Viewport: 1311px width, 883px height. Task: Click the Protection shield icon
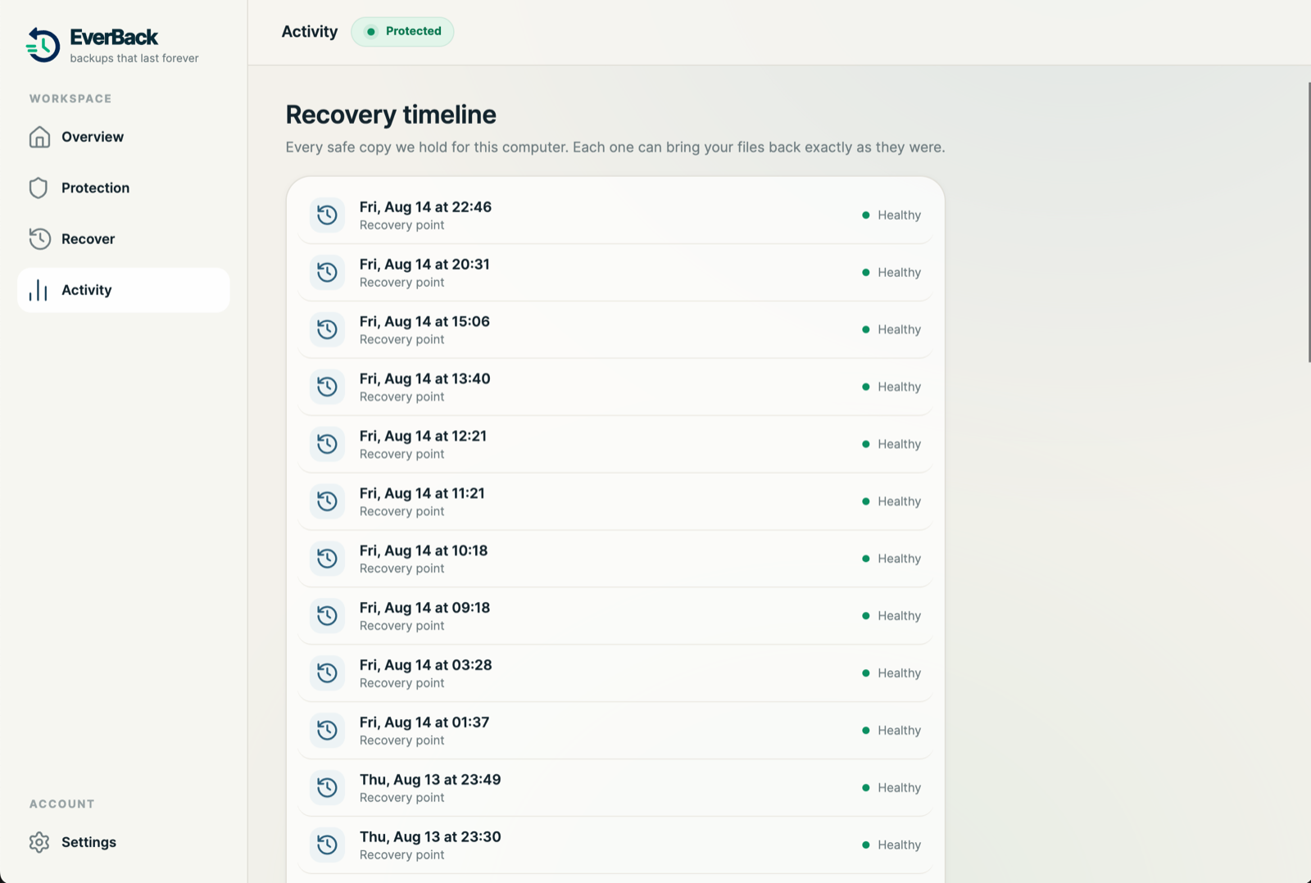(x=39, y=188)
